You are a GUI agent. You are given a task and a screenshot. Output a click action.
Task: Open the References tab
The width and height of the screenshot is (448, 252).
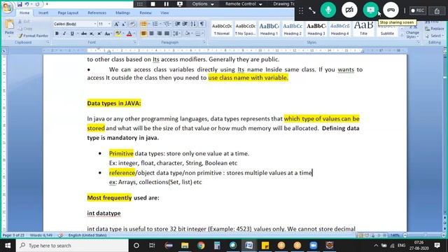(x=97, y=13)
